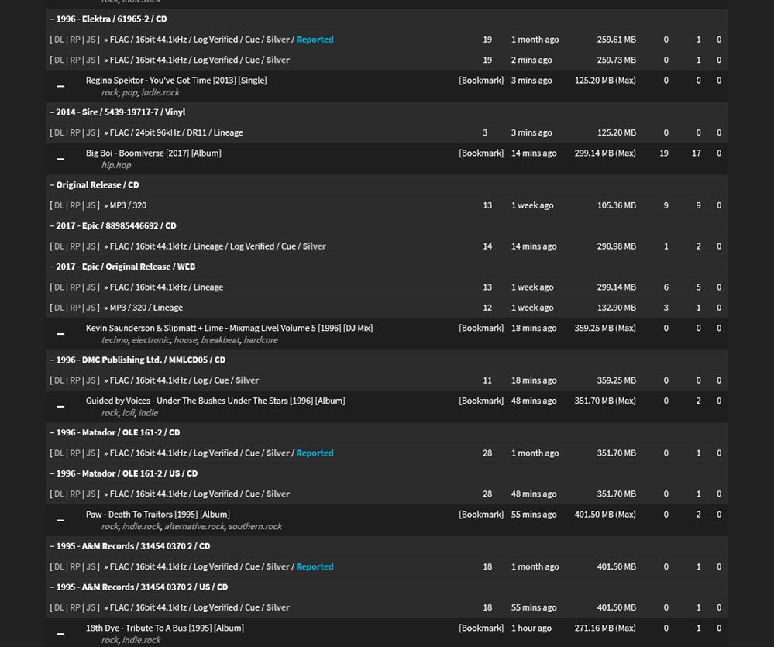774x647 pixels.
Task: Collapse the Big Boi Boomiverse torrent group
Action: (60, 159)
